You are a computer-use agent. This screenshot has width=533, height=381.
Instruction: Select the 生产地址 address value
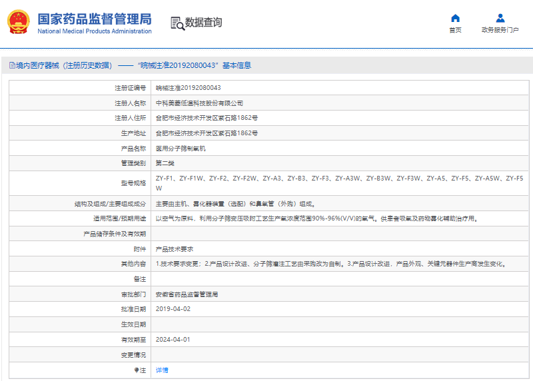[207, 133]
